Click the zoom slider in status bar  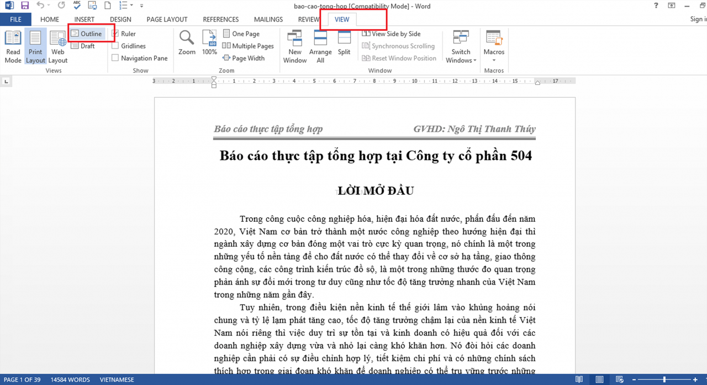pyautogui.click(x=664, y=379)
